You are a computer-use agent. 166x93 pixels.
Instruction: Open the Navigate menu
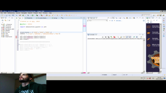24,13
